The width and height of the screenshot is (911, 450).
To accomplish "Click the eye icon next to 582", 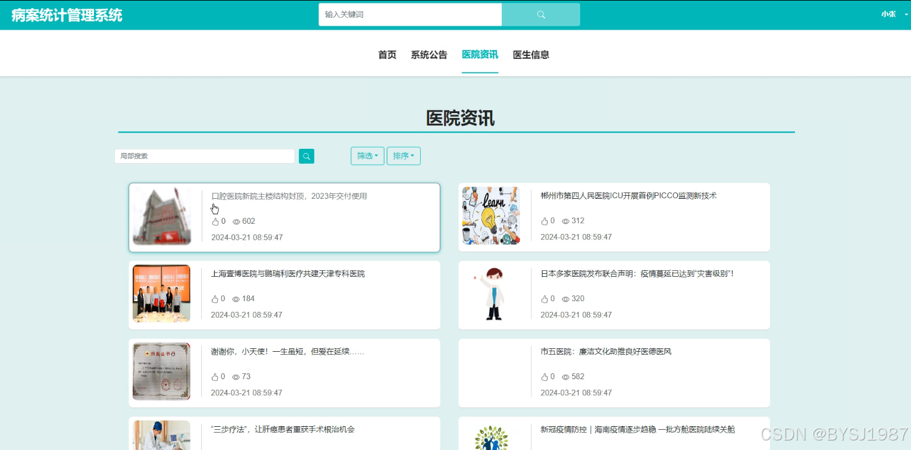I will [x=565, y=377].
